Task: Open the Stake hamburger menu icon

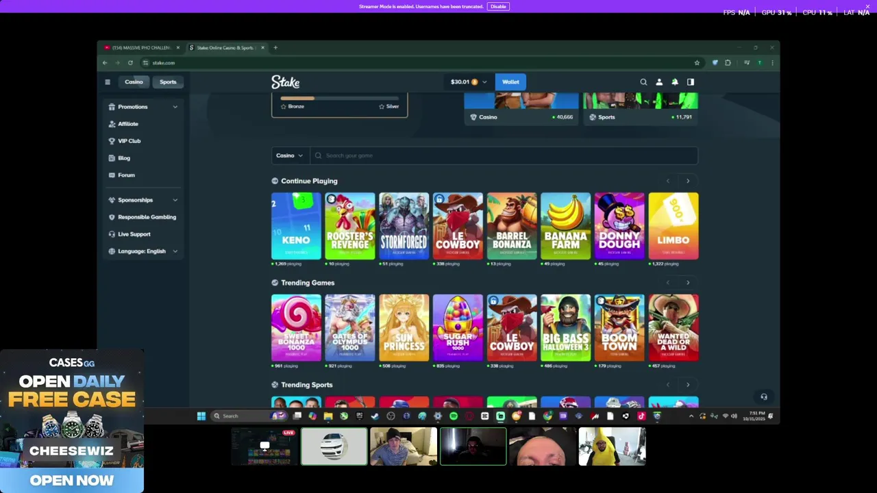Action: 108,82
